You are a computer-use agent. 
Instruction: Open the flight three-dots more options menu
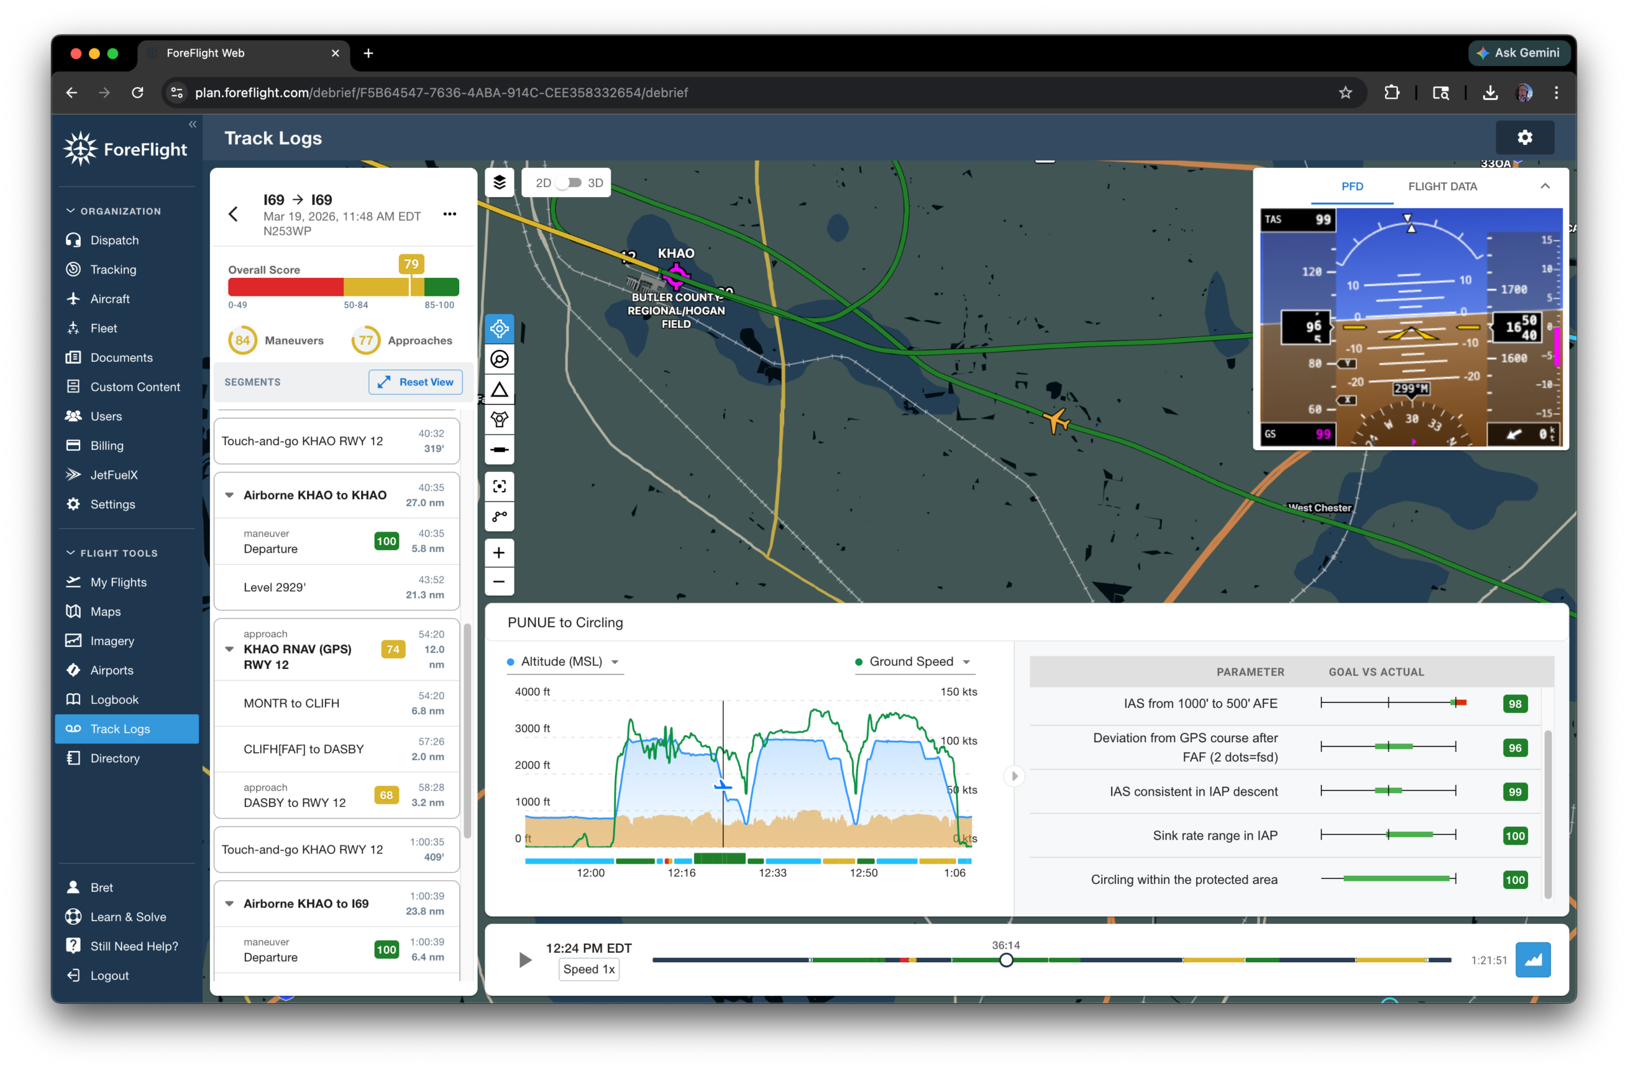[x=450, y=214]
